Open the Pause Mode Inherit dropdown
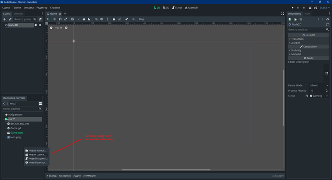The height and width of the screenshot is (180, 332). (x=319, y=85)
